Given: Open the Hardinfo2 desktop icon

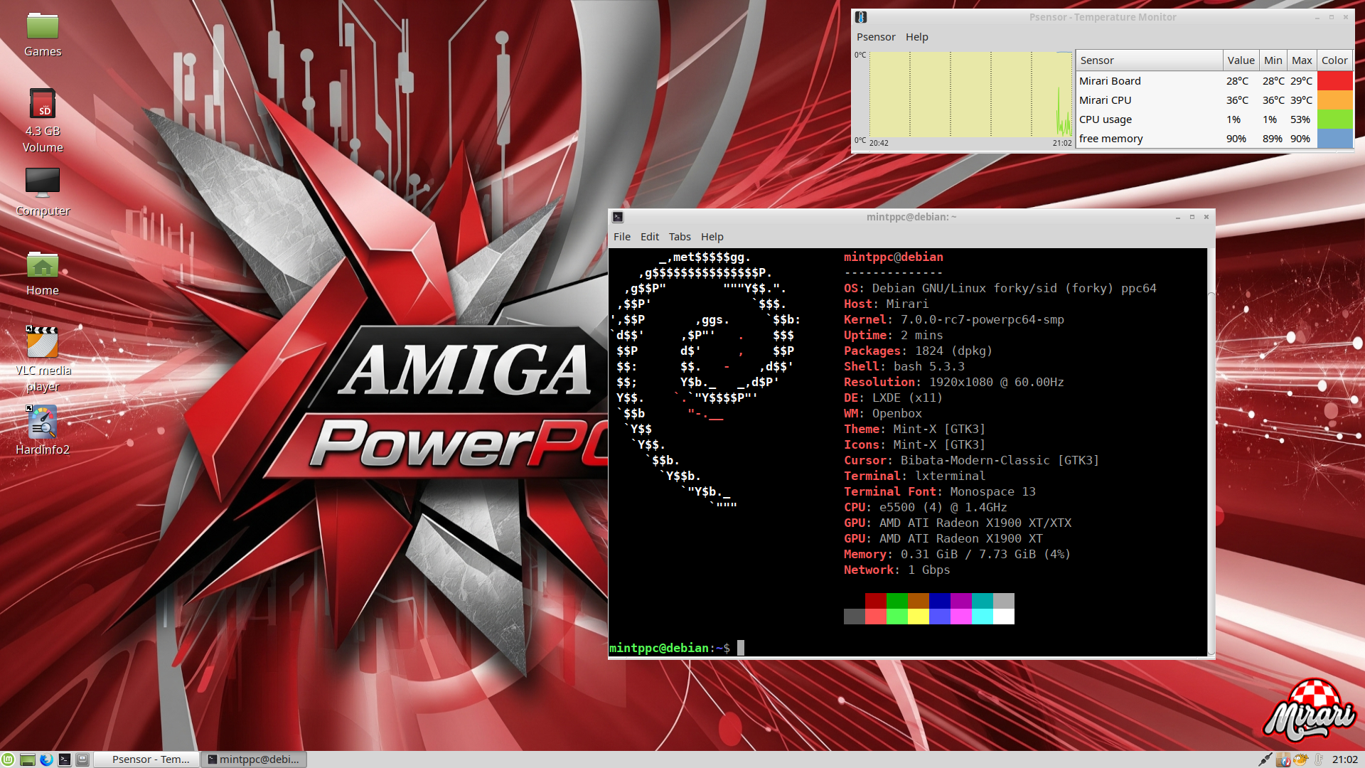Looking at the screenshot, I should click(43, 424).
